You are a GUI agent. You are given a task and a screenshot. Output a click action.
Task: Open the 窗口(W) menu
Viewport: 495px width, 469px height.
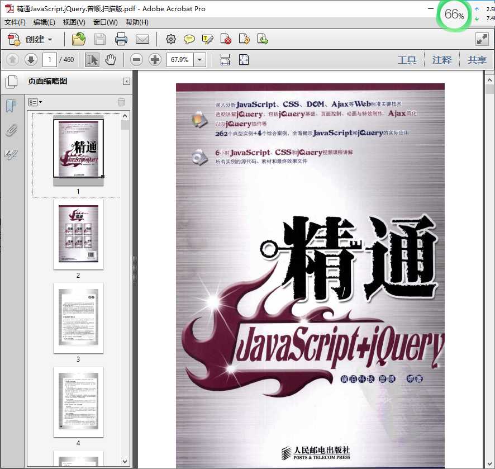106,22
